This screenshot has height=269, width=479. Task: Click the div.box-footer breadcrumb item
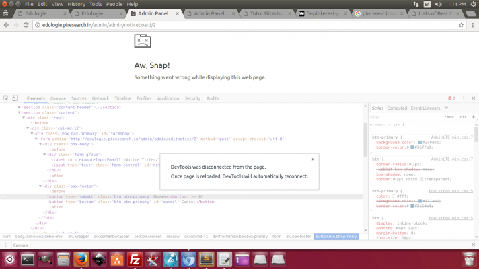[298, 237]
